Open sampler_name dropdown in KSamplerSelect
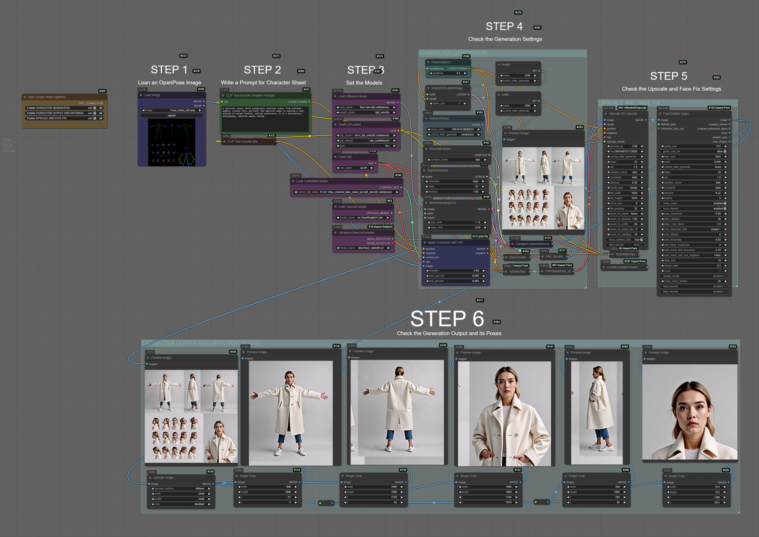 click(x=457, y=160)
